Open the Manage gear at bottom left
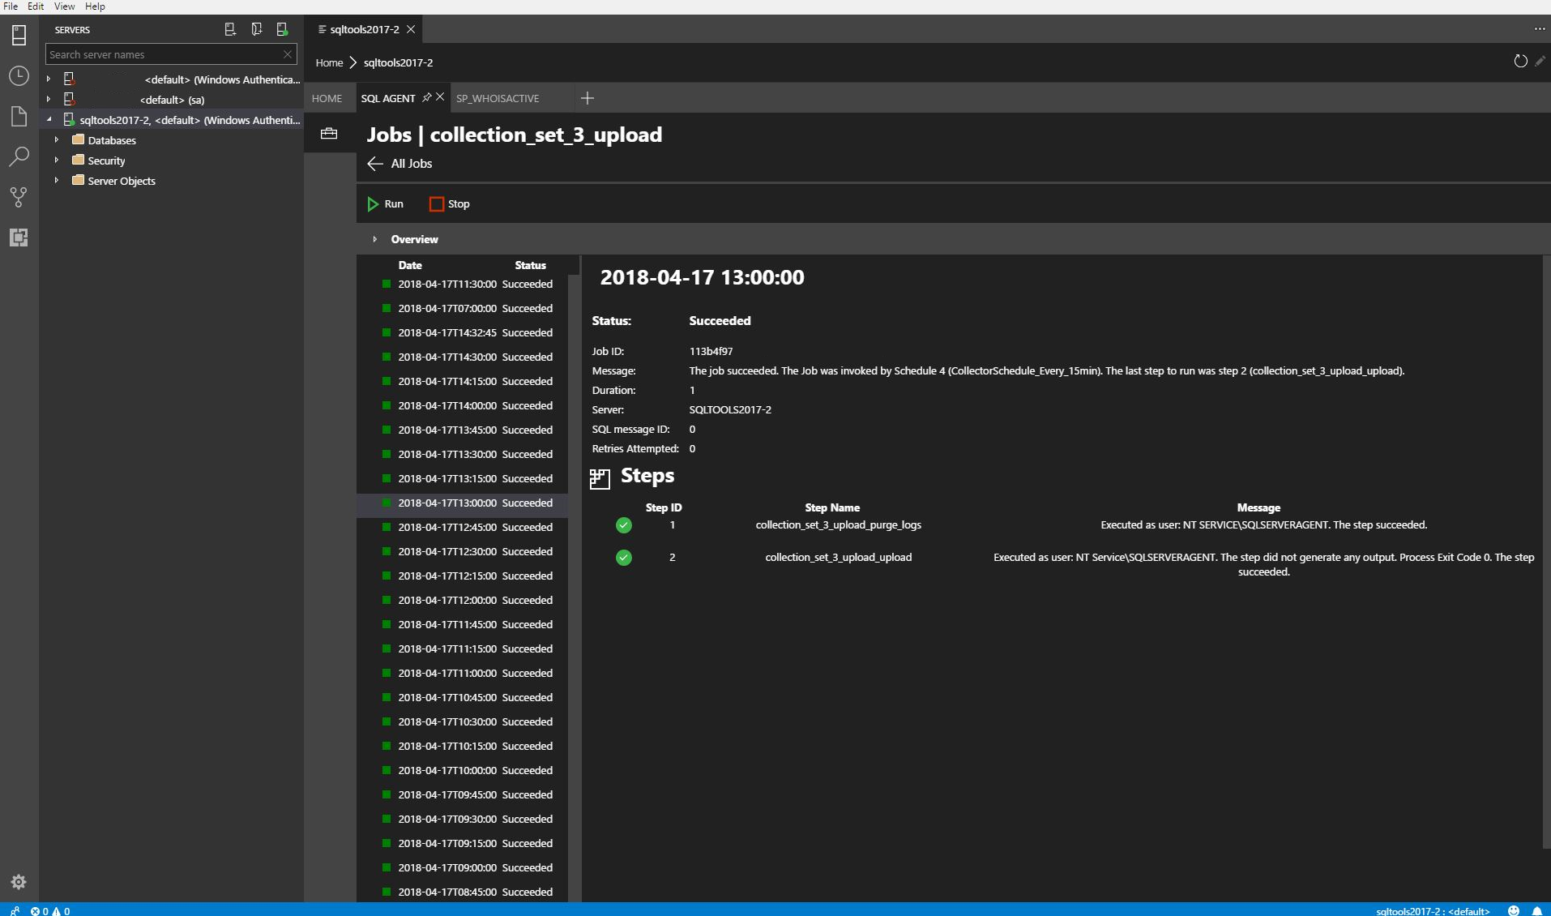 point(19,882)
